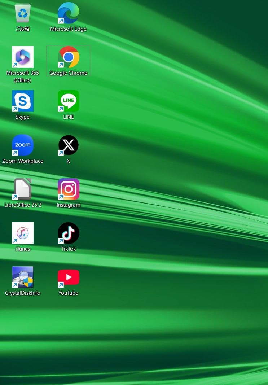
Task: Click the "Microsoft Edge" text label
Action: (68, 29)
